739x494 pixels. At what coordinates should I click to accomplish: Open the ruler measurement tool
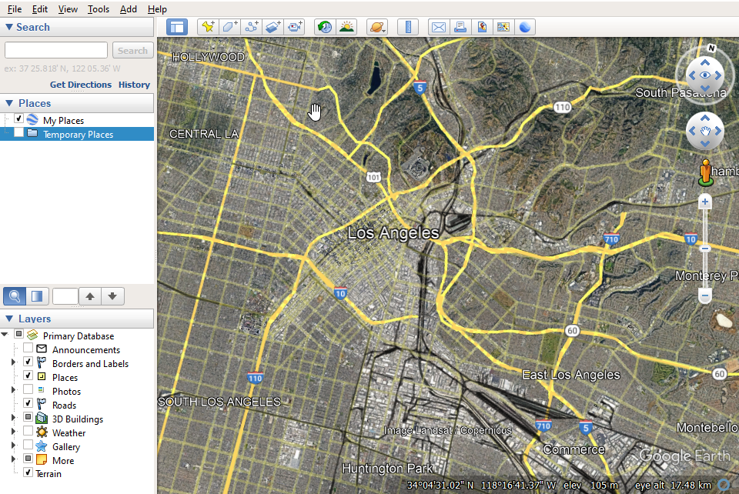coord(408,27)
